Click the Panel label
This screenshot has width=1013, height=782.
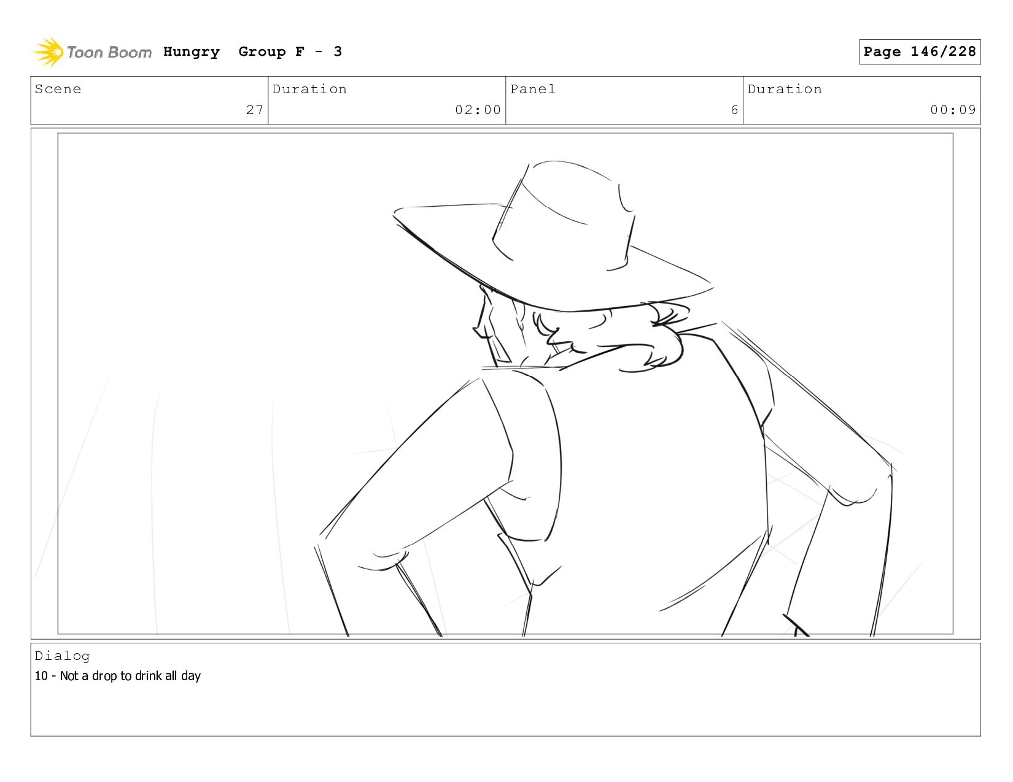coord(532,89)
